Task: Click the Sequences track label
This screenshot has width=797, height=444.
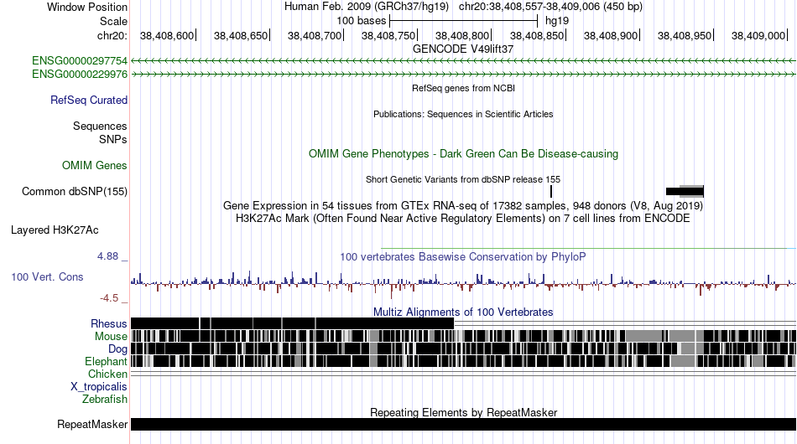Action: [x=100, y=126]
